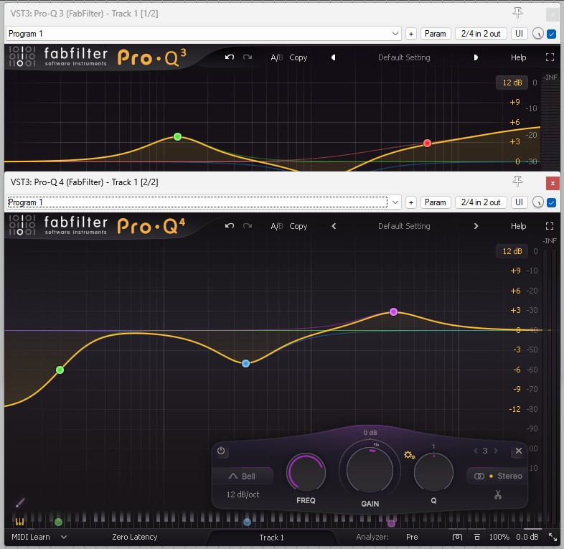This screenshot has height=549, width=564.
Task: Toggle A/B state in Pro-Q 3
Action: pyautogui.click(x=276, y=57)
